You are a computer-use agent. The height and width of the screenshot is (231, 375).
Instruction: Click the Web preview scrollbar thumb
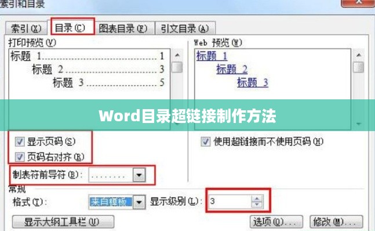coord(359,67)
